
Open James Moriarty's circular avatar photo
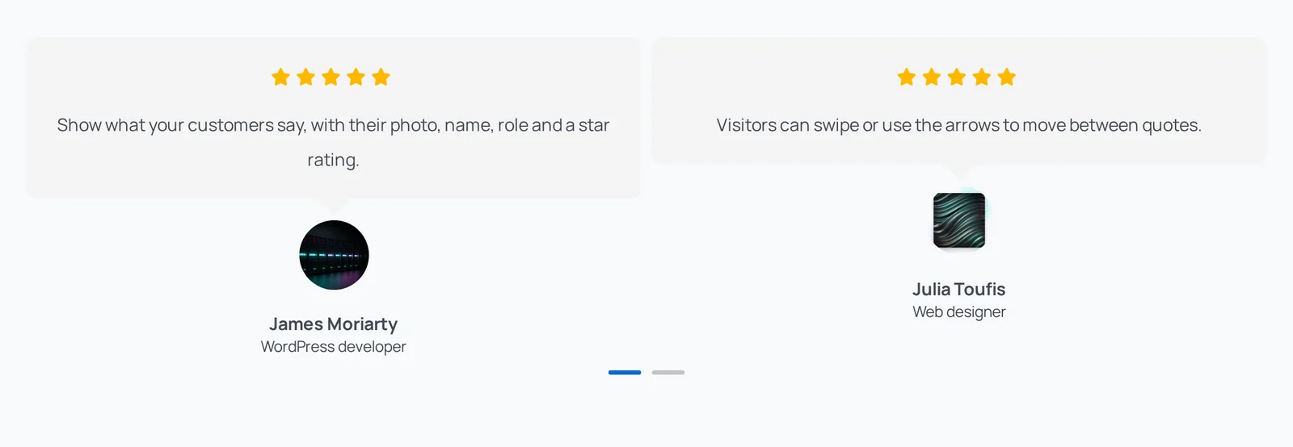tap(334, 255)
